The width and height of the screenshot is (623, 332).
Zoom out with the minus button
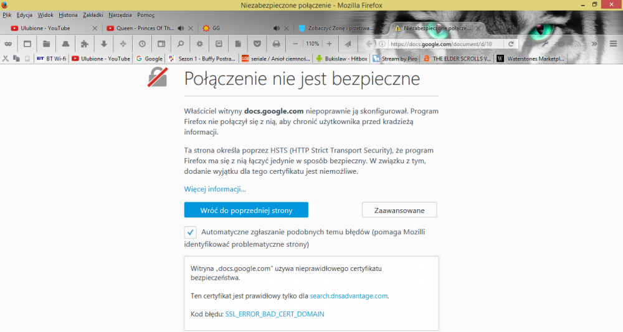[x=295, y=44]
